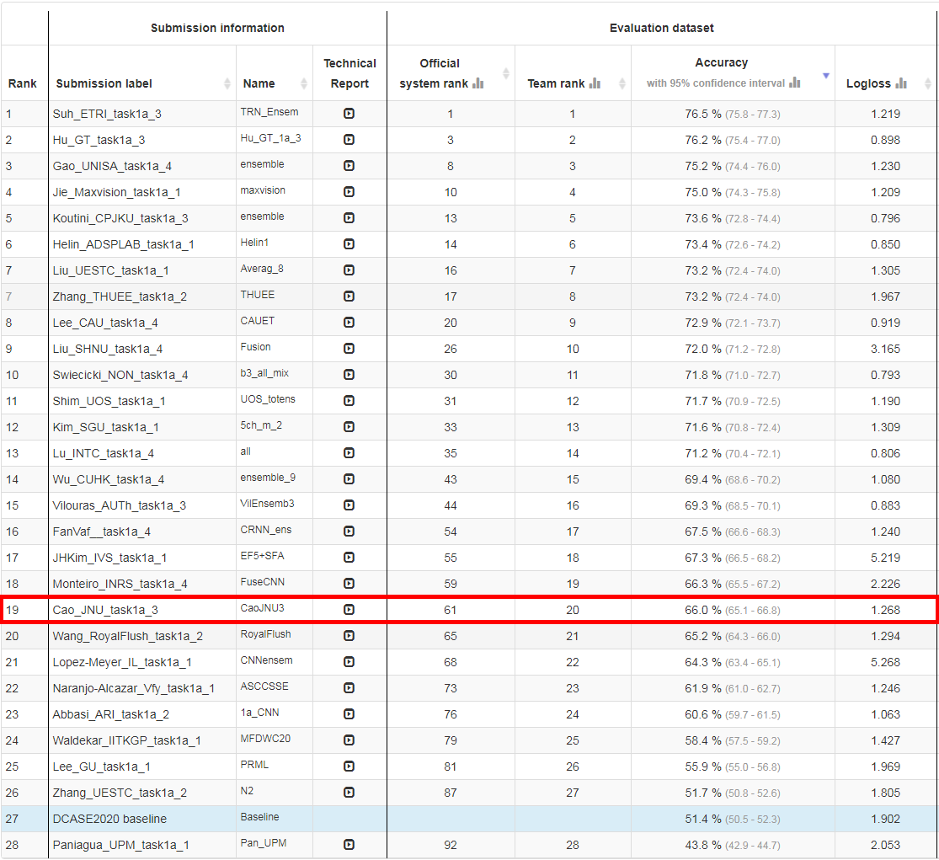
Task: Open technical report for Suh_ETRI_task1a_3
Action: (x=349, y=114)
